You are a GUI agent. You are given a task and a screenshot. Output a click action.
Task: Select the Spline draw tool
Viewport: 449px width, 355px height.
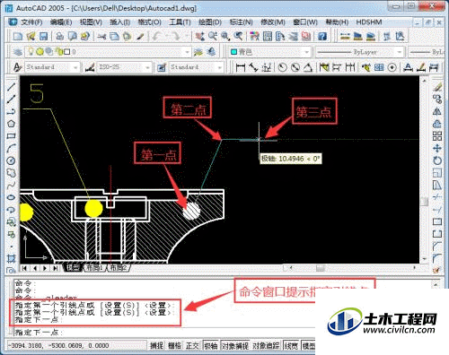tap(11, 186)
